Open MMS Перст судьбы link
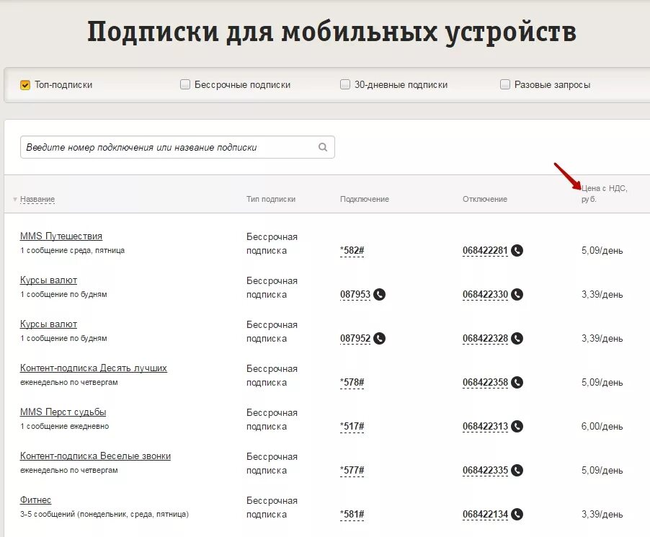Screen dimensions: 650x537 tap(63, 412)
